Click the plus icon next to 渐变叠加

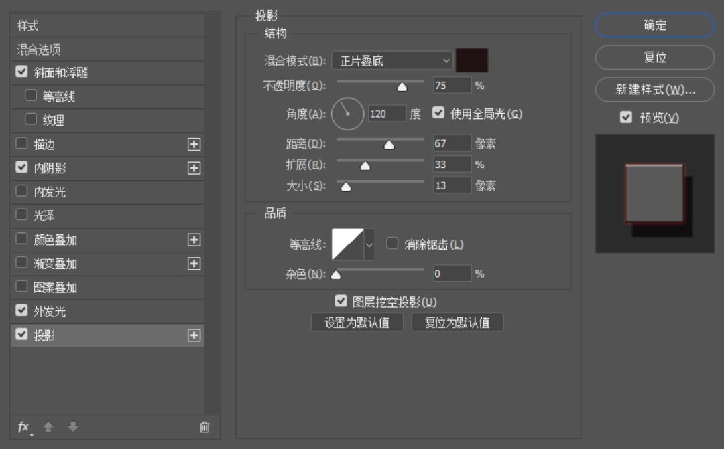pos(194,264)
